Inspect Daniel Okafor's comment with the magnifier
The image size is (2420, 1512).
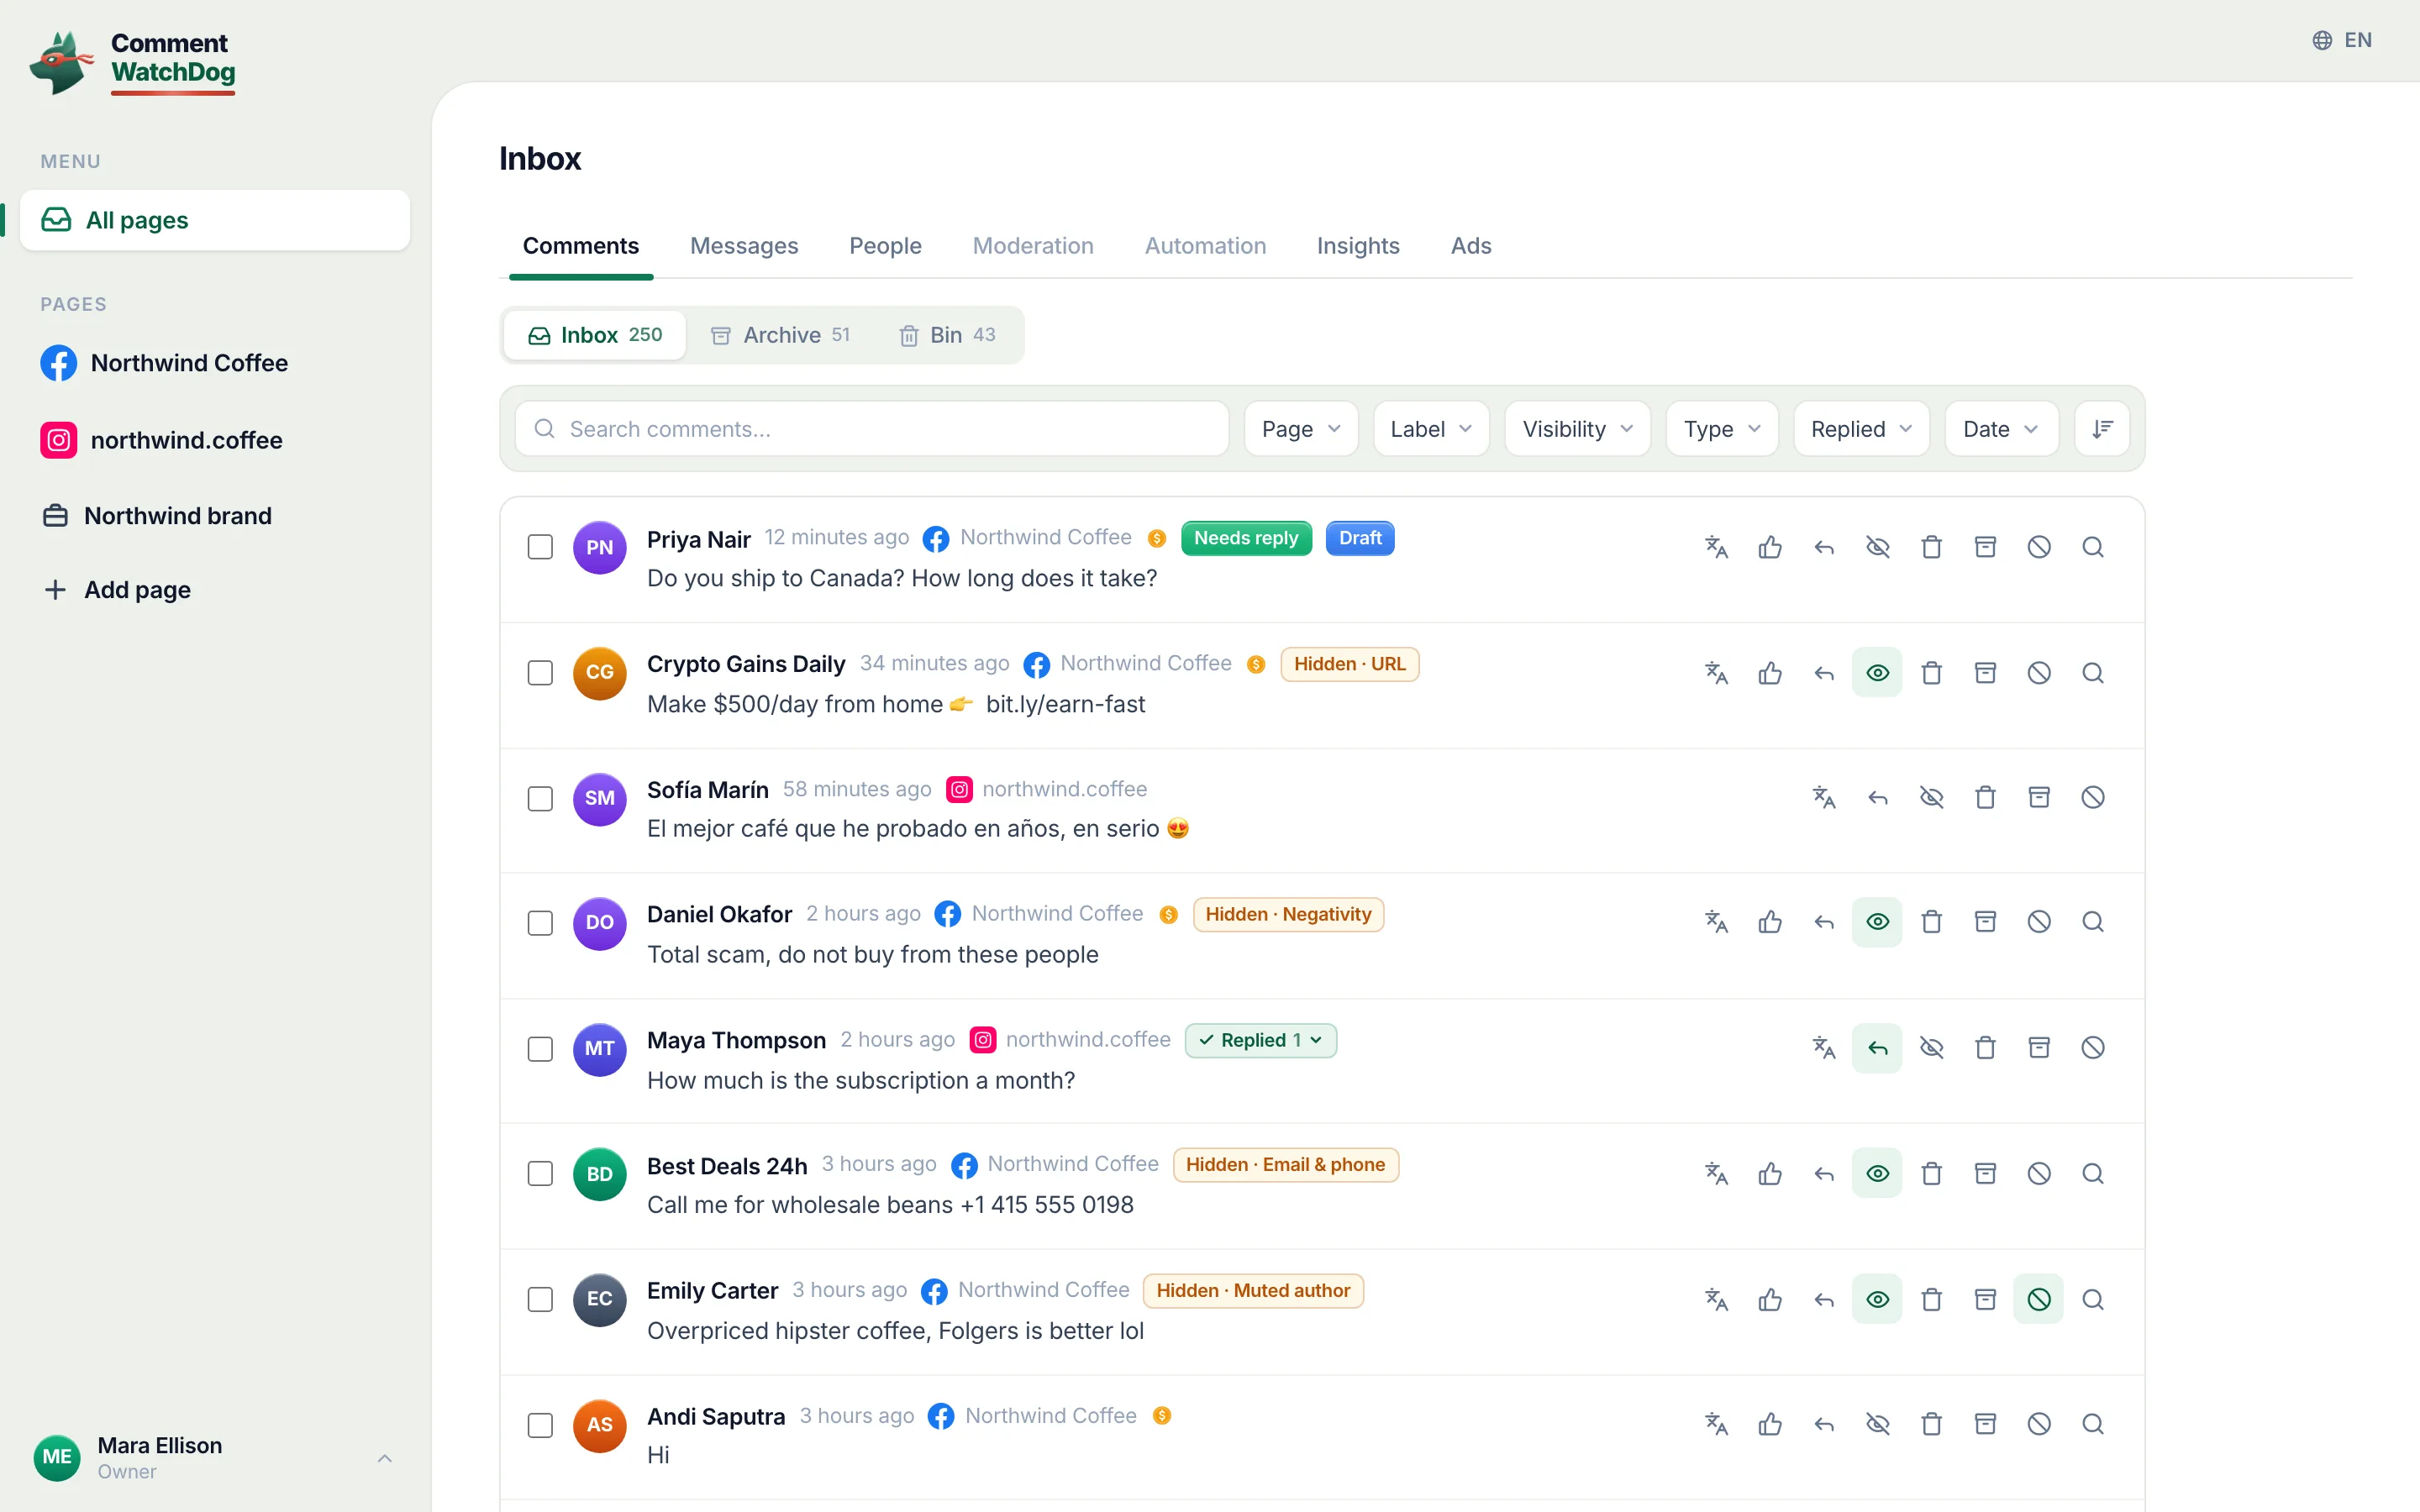click(2093, 922)
